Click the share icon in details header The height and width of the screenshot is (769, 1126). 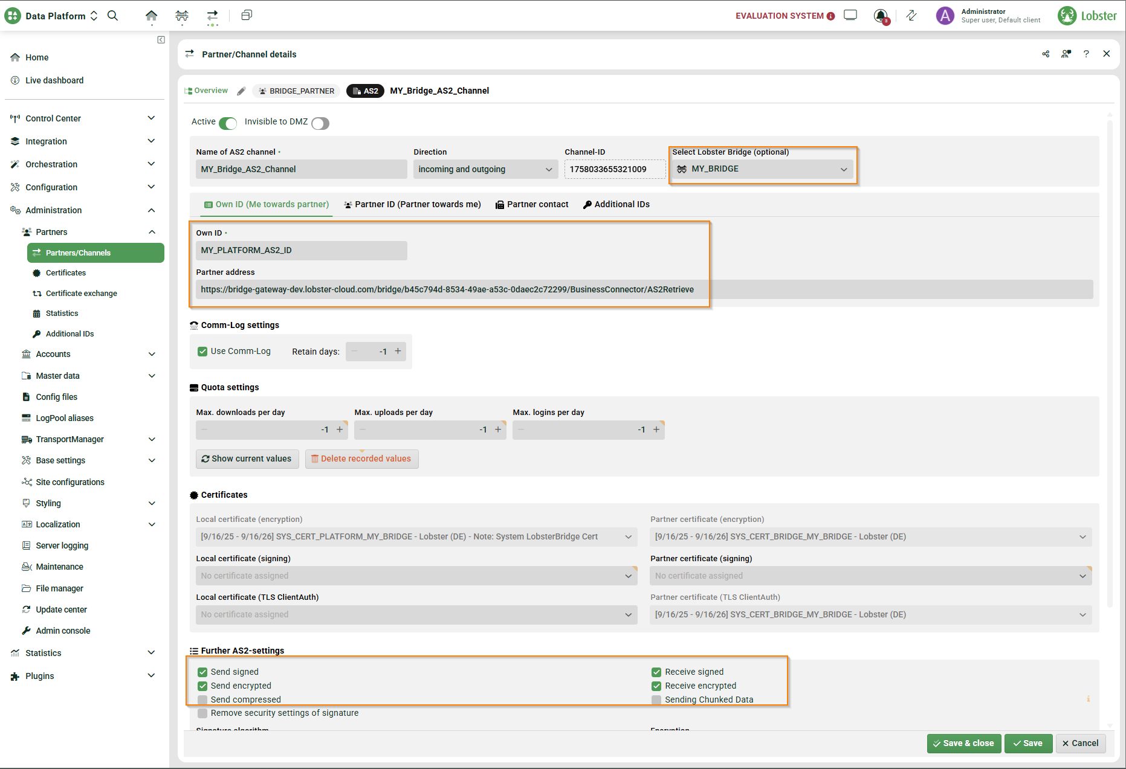click(1046, 54)
